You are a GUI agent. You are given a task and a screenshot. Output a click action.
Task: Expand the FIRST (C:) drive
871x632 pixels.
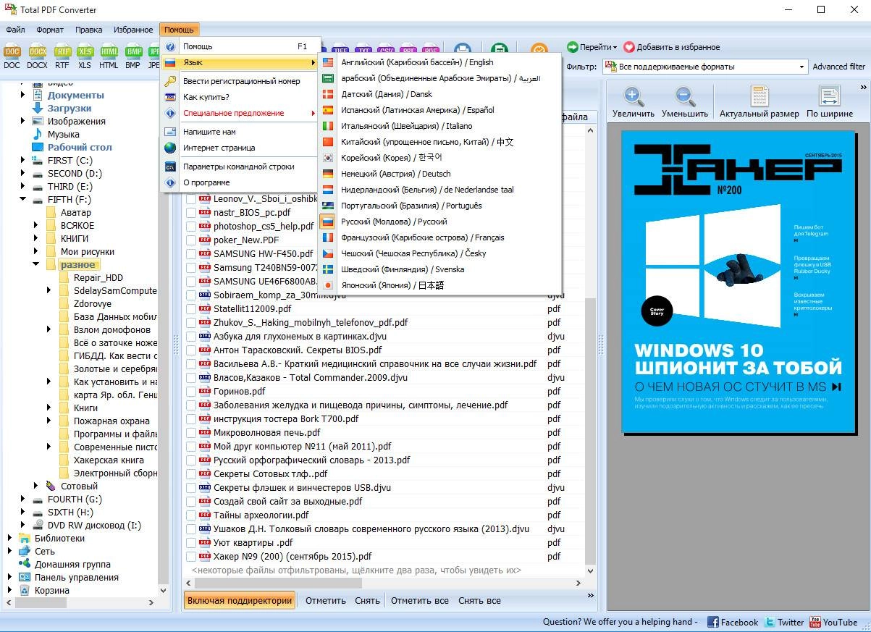pos(22,160)
